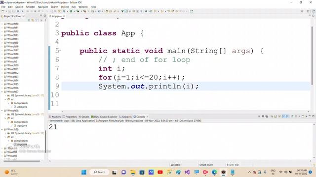Screen dimensions: 316x177
Task: Click 'Writable' in the status bar
Action: click(x=176, y=165)
